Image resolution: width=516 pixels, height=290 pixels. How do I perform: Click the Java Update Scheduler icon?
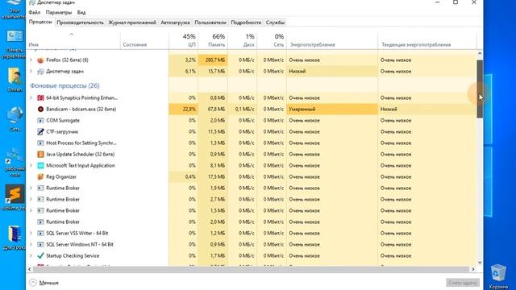coord(40,154)
